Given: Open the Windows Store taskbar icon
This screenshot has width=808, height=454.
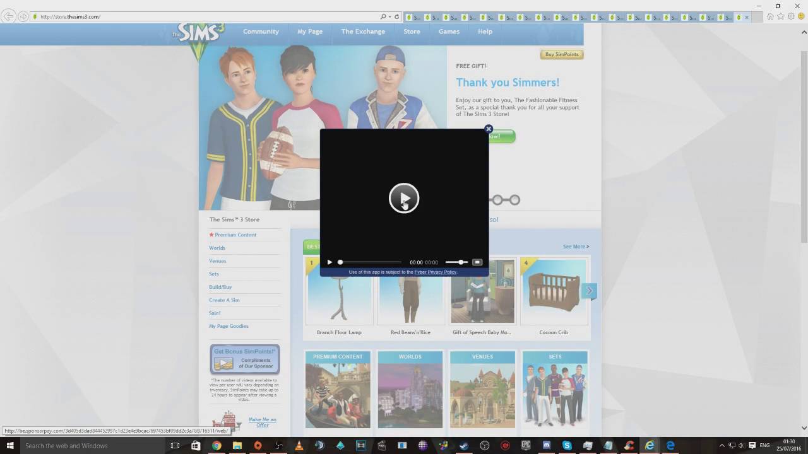Looking at the screenshot, I should 196,446.
